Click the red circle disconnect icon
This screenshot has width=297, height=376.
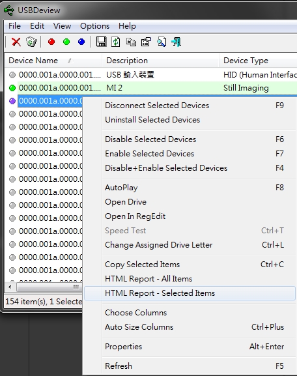[x=51, y=42]
